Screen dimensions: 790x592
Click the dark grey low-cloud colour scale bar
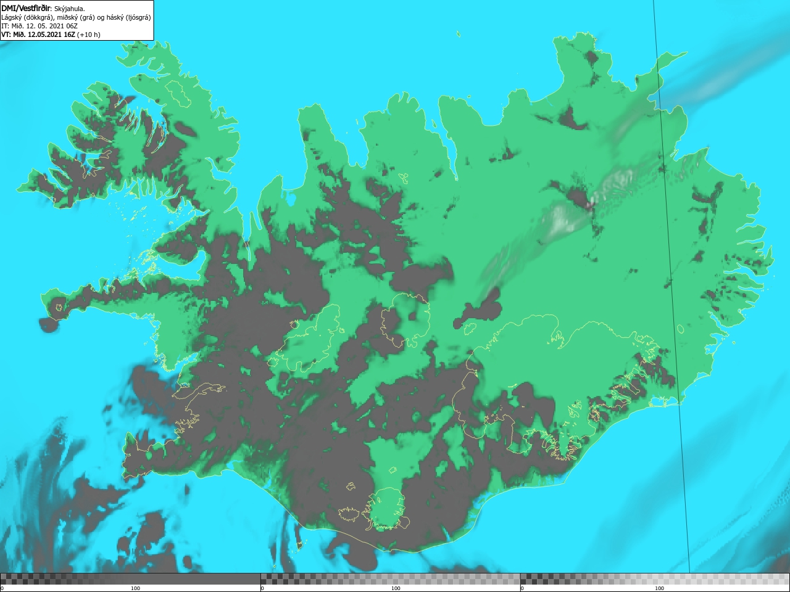click(130, 579)
